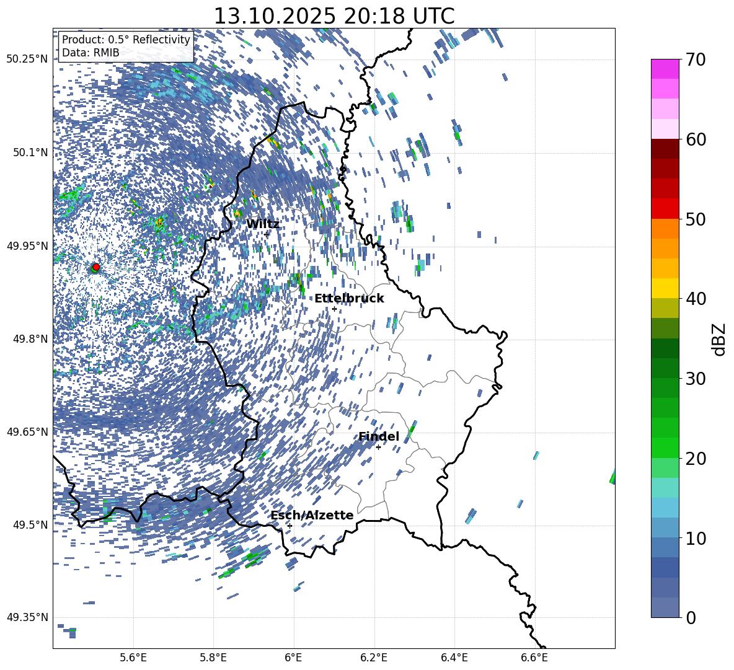
Task: Click the 49.65°N latitude label
Action: point(27,432)
